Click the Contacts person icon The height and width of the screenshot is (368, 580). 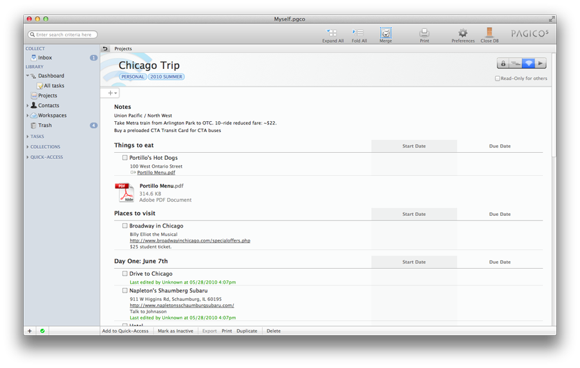34,105
